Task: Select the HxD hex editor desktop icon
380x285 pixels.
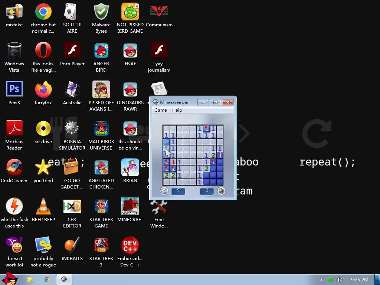Action: pyautogui.click(x=72, y=213)
